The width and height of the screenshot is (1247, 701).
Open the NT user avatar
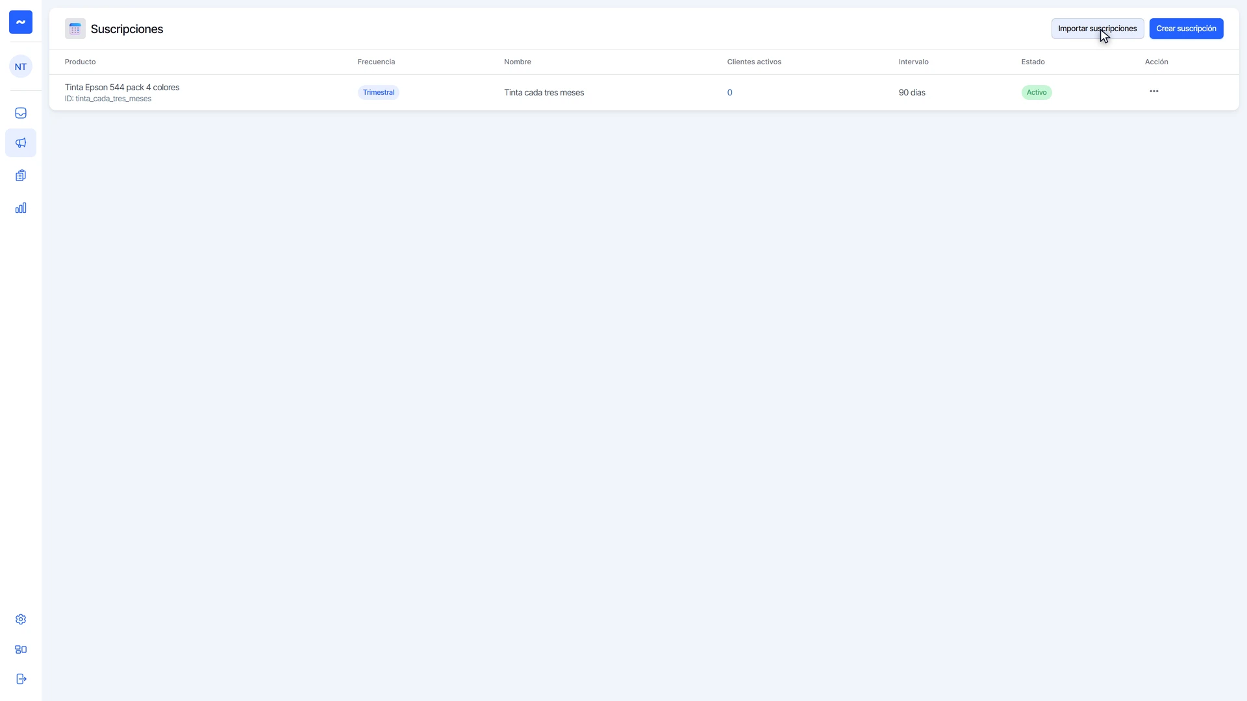[x=21, y=66]
